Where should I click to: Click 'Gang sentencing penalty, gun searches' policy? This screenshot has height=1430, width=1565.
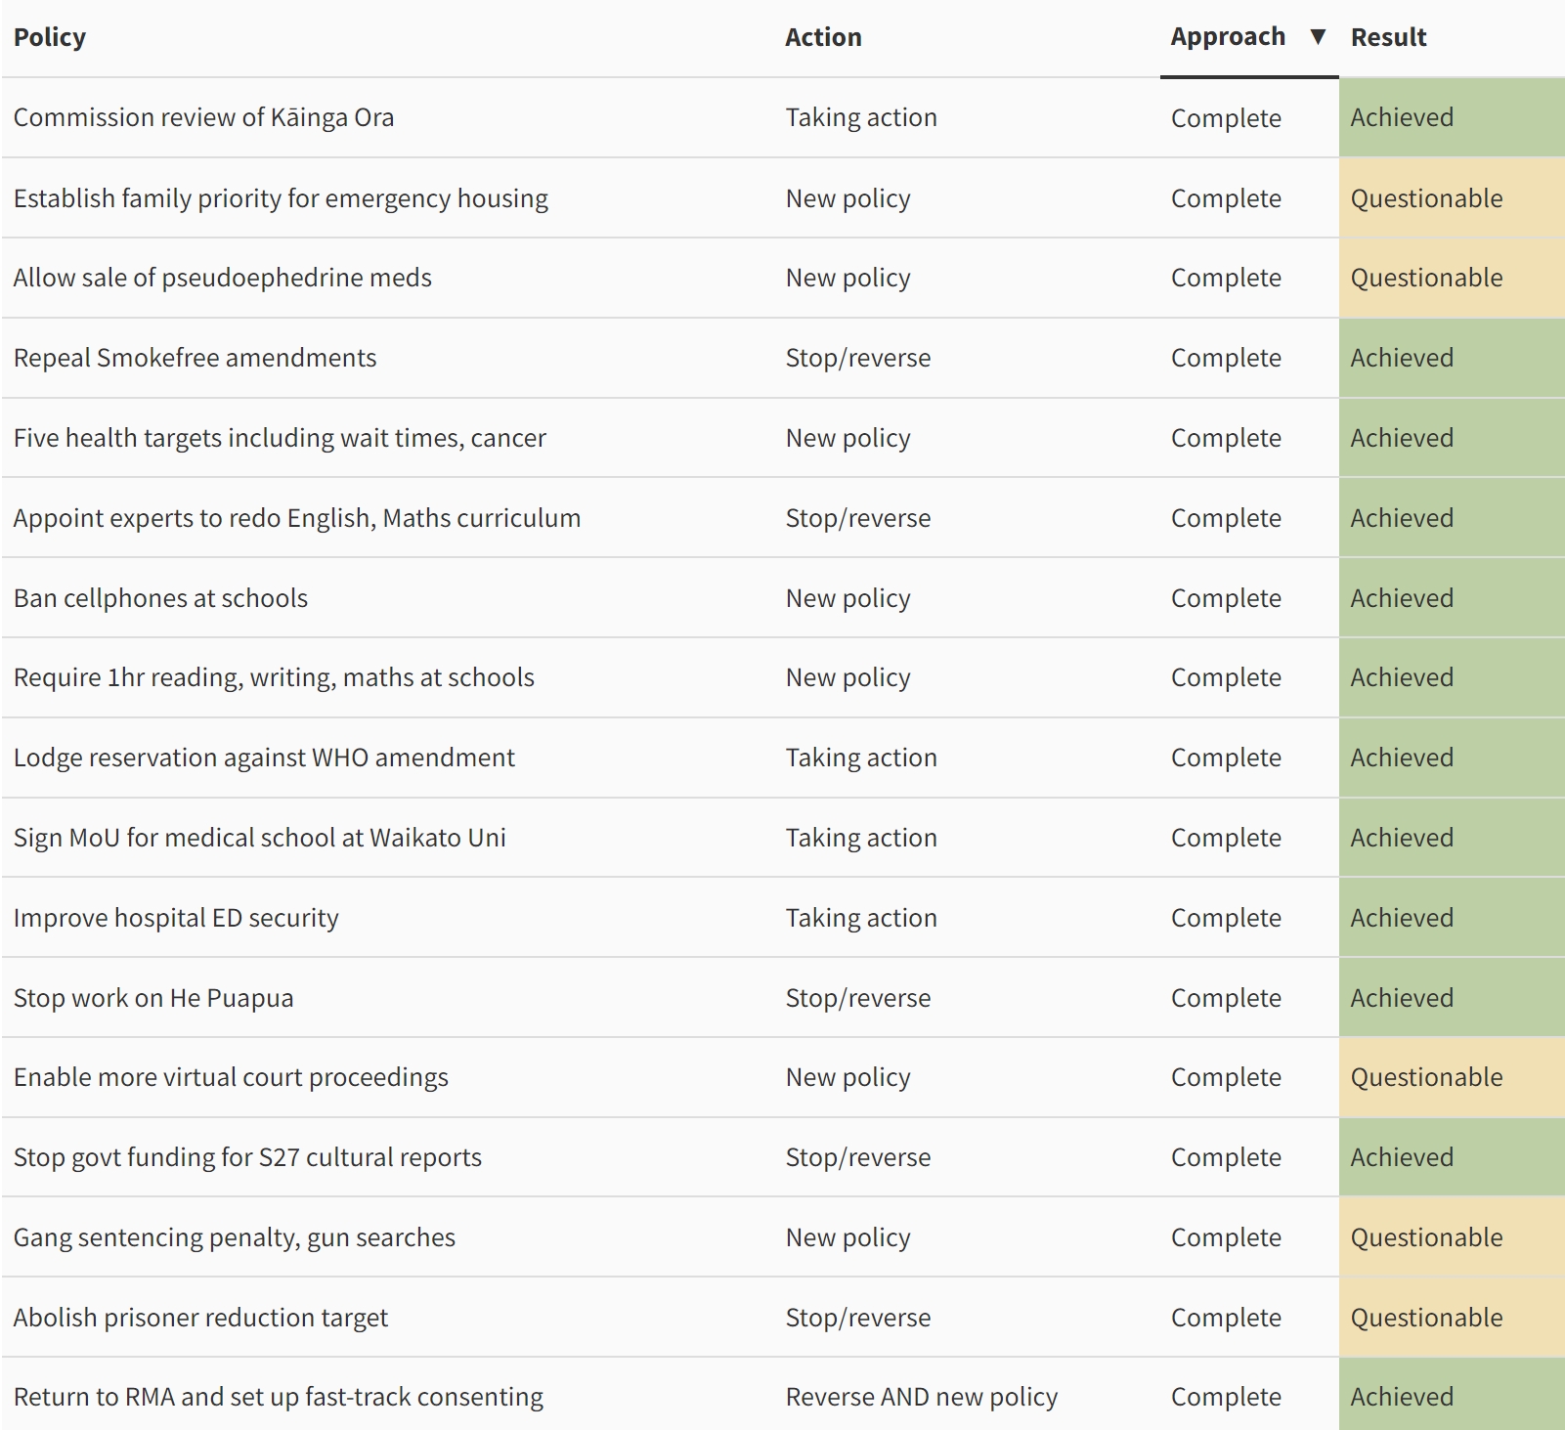pyautogui.click(x=235, y=1237)
